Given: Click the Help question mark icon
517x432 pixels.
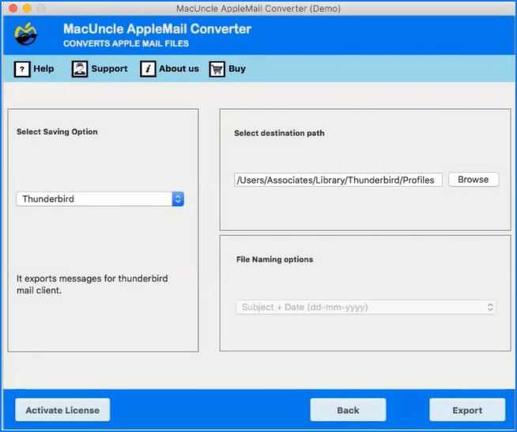Looking at the screenshot, I should point(22,69).
